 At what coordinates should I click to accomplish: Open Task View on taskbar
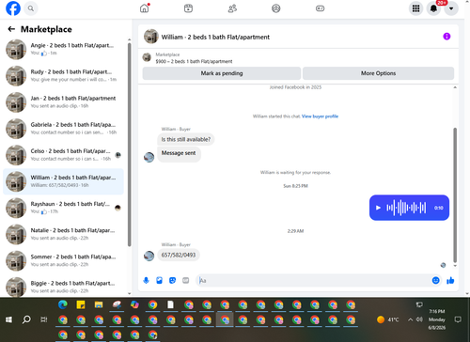pos(44,319)
